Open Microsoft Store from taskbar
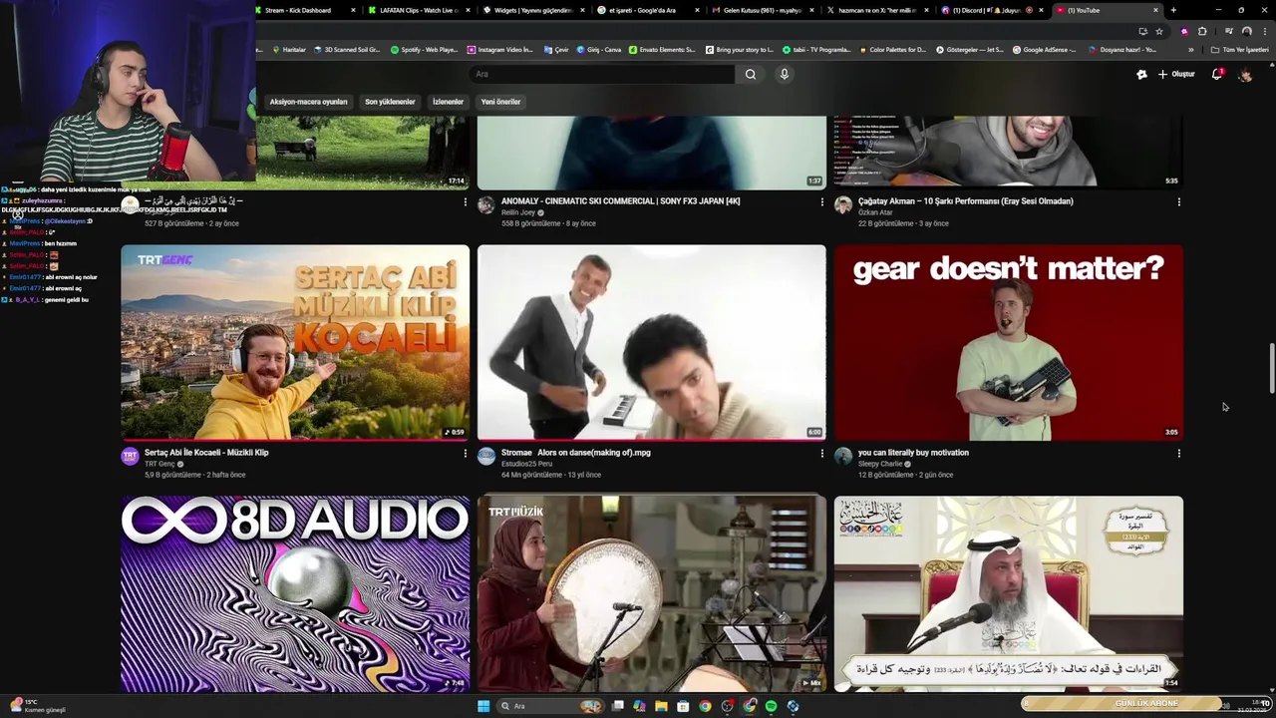This screenshot has height=718, width=1276. tap(683, 706)
